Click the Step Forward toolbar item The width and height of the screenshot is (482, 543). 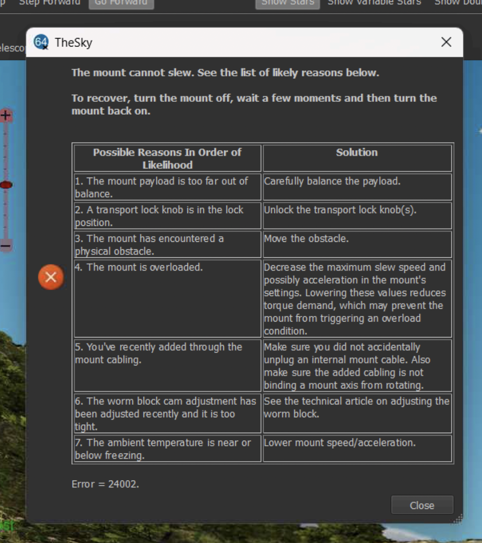coord(50,3)
